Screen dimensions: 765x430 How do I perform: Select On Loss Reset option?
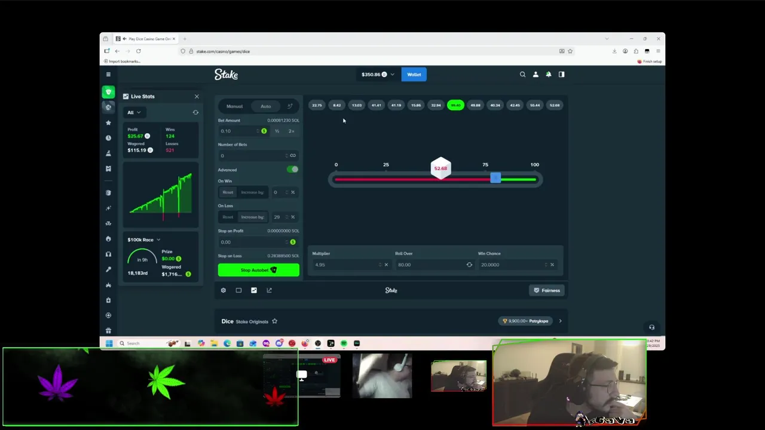[228, 217]
